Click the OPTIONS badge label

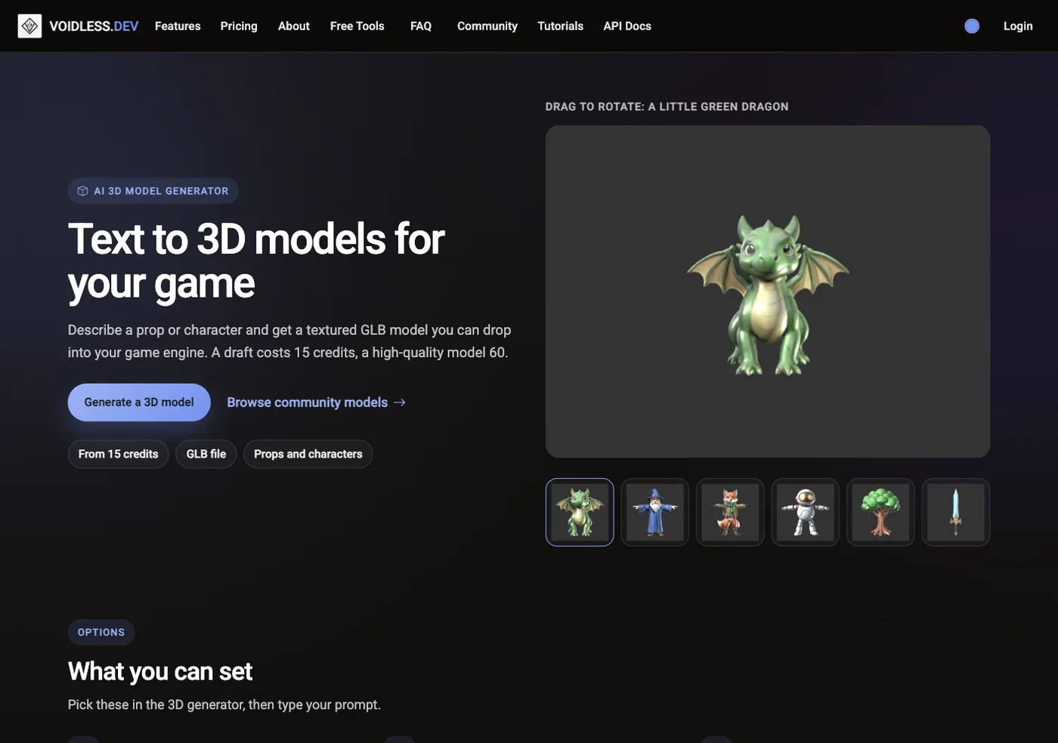point(101,633)
